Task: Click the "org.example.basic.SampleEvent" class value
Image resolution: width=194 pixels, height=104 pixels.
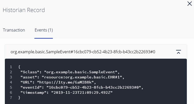Action: pyautogui.click(x=81, y=72)
